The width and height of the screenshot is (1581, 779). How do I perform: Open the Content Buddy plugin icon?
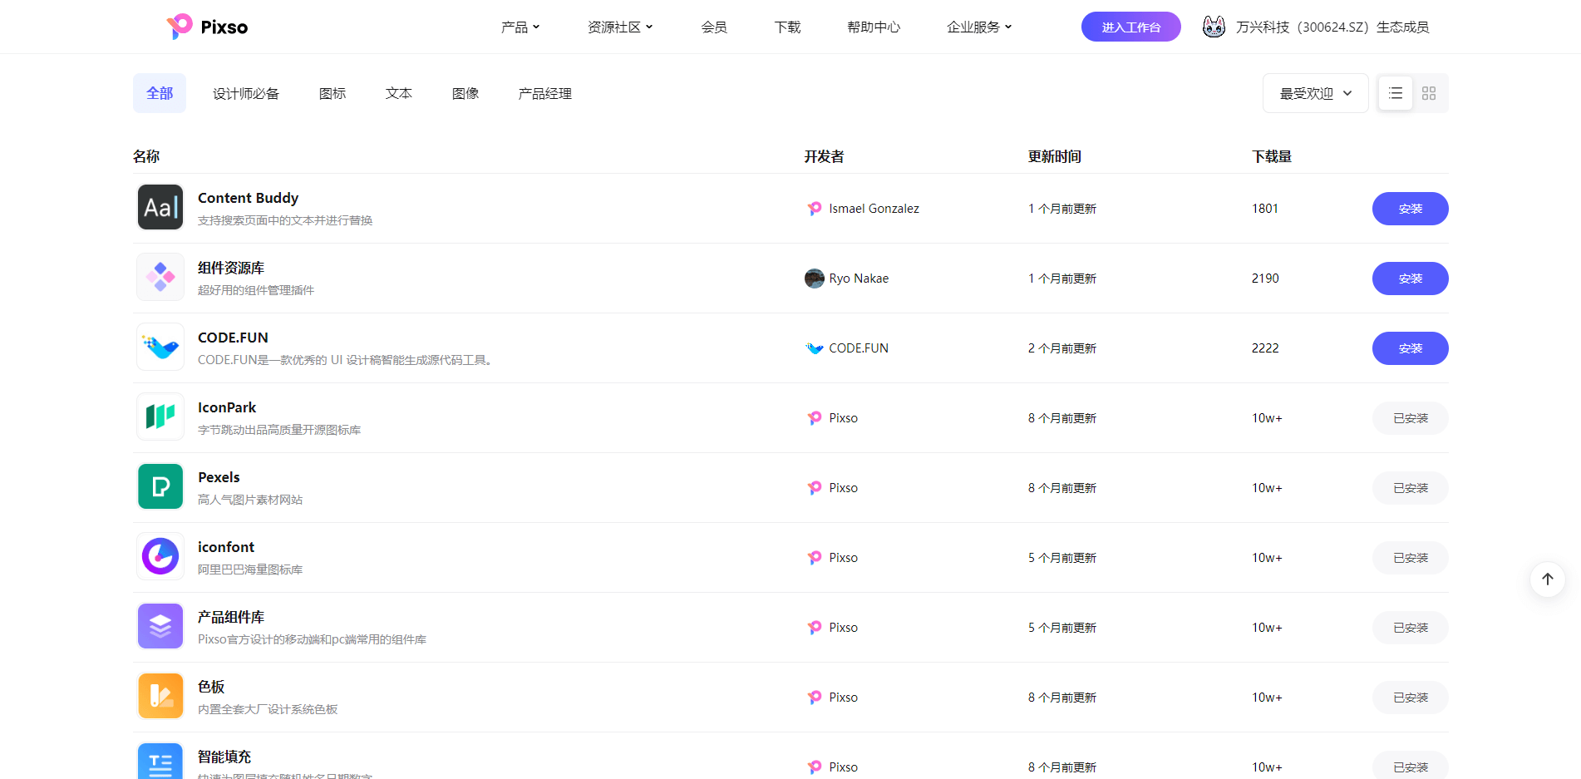coord(160,207)
